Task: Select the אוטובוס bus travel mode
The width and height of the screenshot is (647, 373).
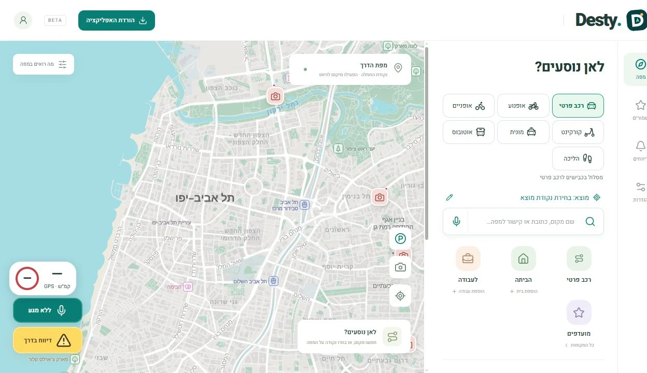Action: click(x=469, y=132)
